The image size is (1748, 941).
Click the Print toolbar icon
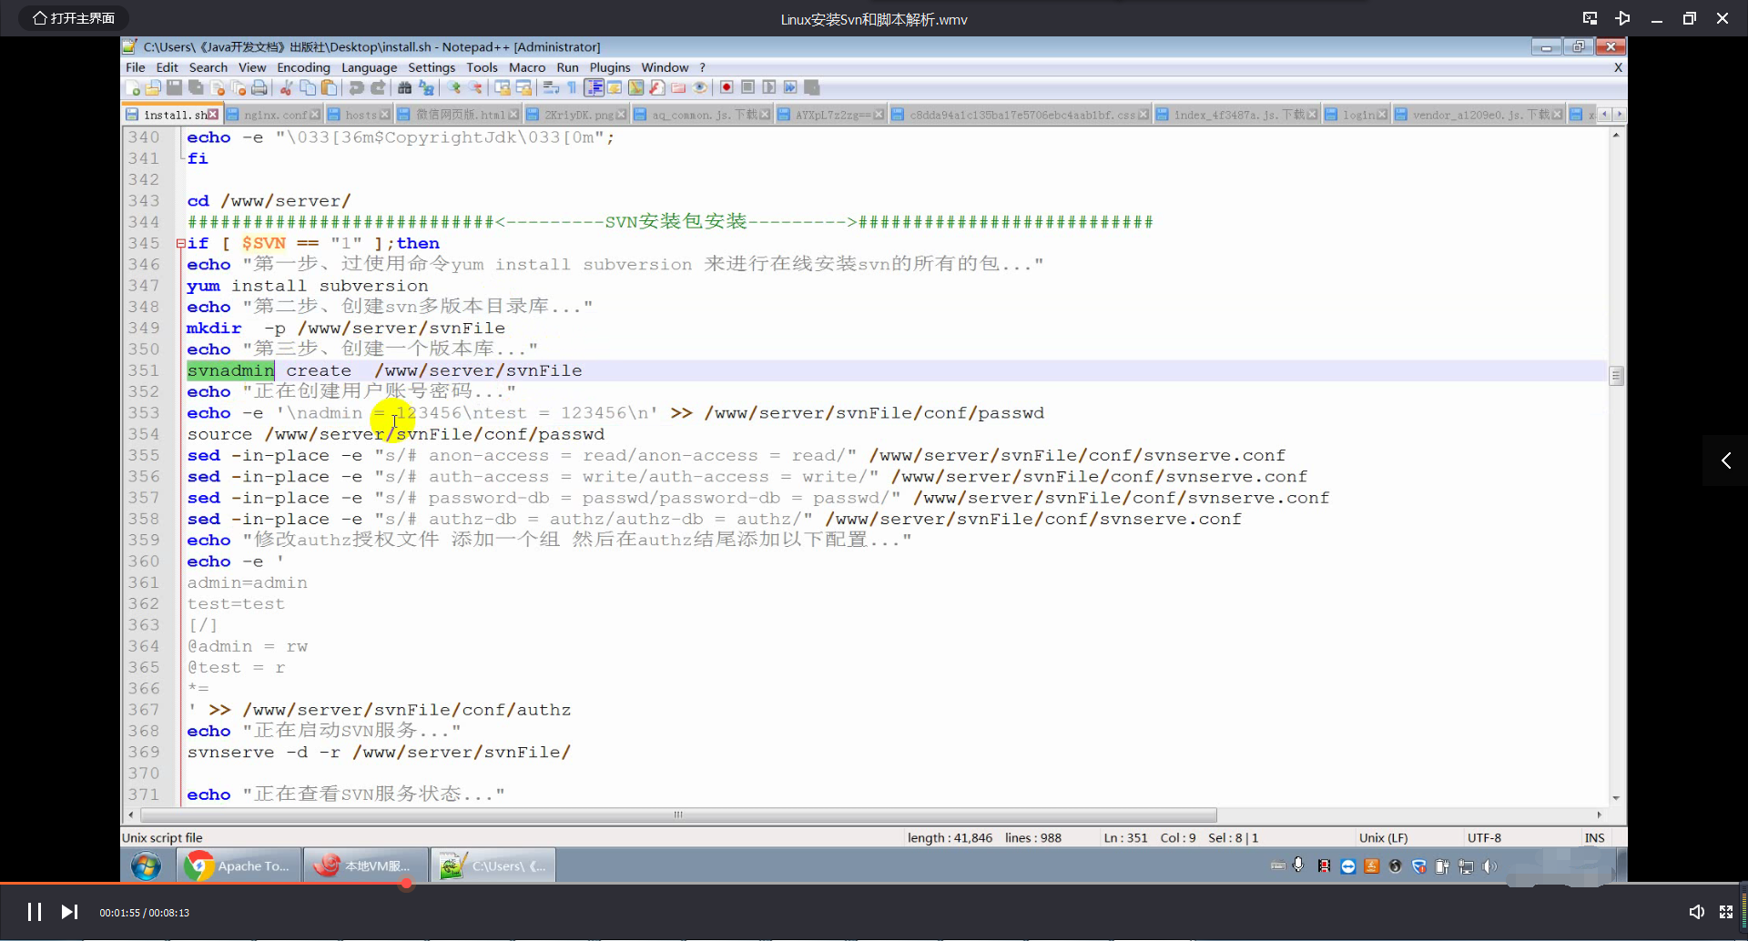coord(259,87)
